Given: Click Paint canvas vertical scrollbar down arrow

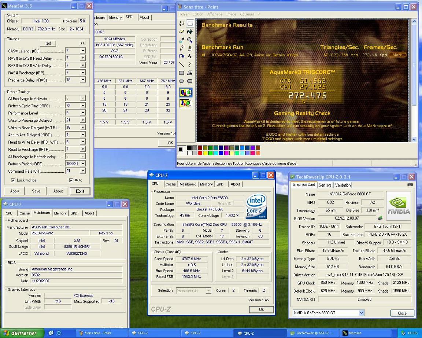Looking at the screenshot, I should point(414,139).
